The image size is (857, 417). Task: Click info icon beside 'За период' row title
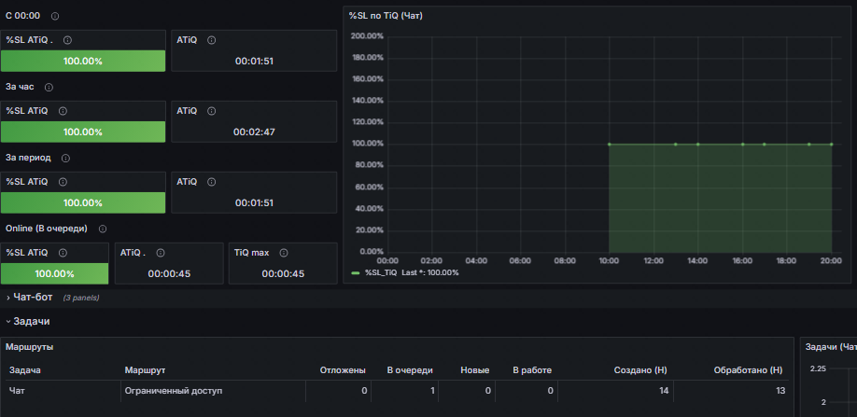(65, 159)
